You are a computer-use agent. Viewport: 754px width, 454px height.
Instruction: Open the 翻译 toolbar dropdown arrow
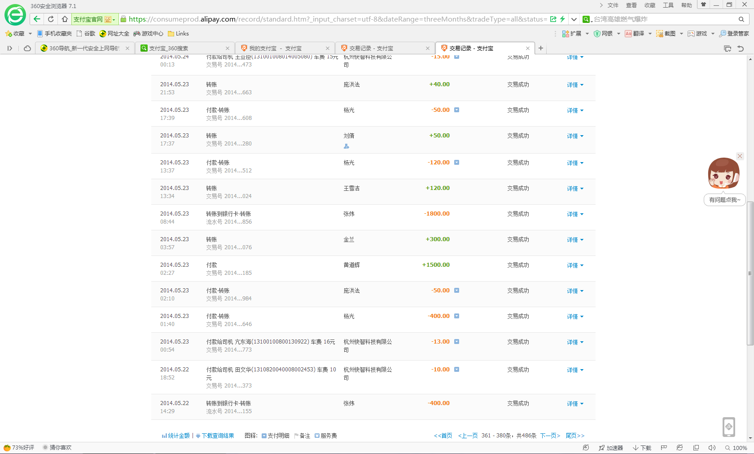[650, 34]
